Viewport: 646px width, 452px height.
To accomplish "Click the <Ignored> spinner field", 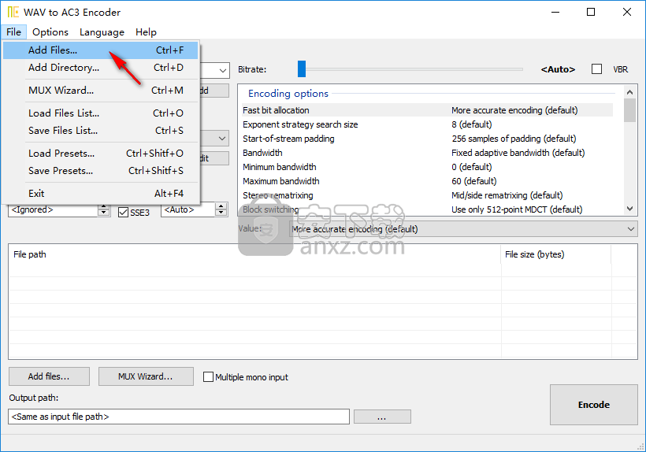I will point(53,209).
